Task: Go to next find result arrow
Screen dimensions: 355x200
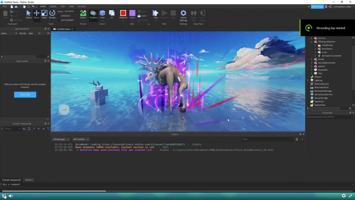Action: [43, 129]
